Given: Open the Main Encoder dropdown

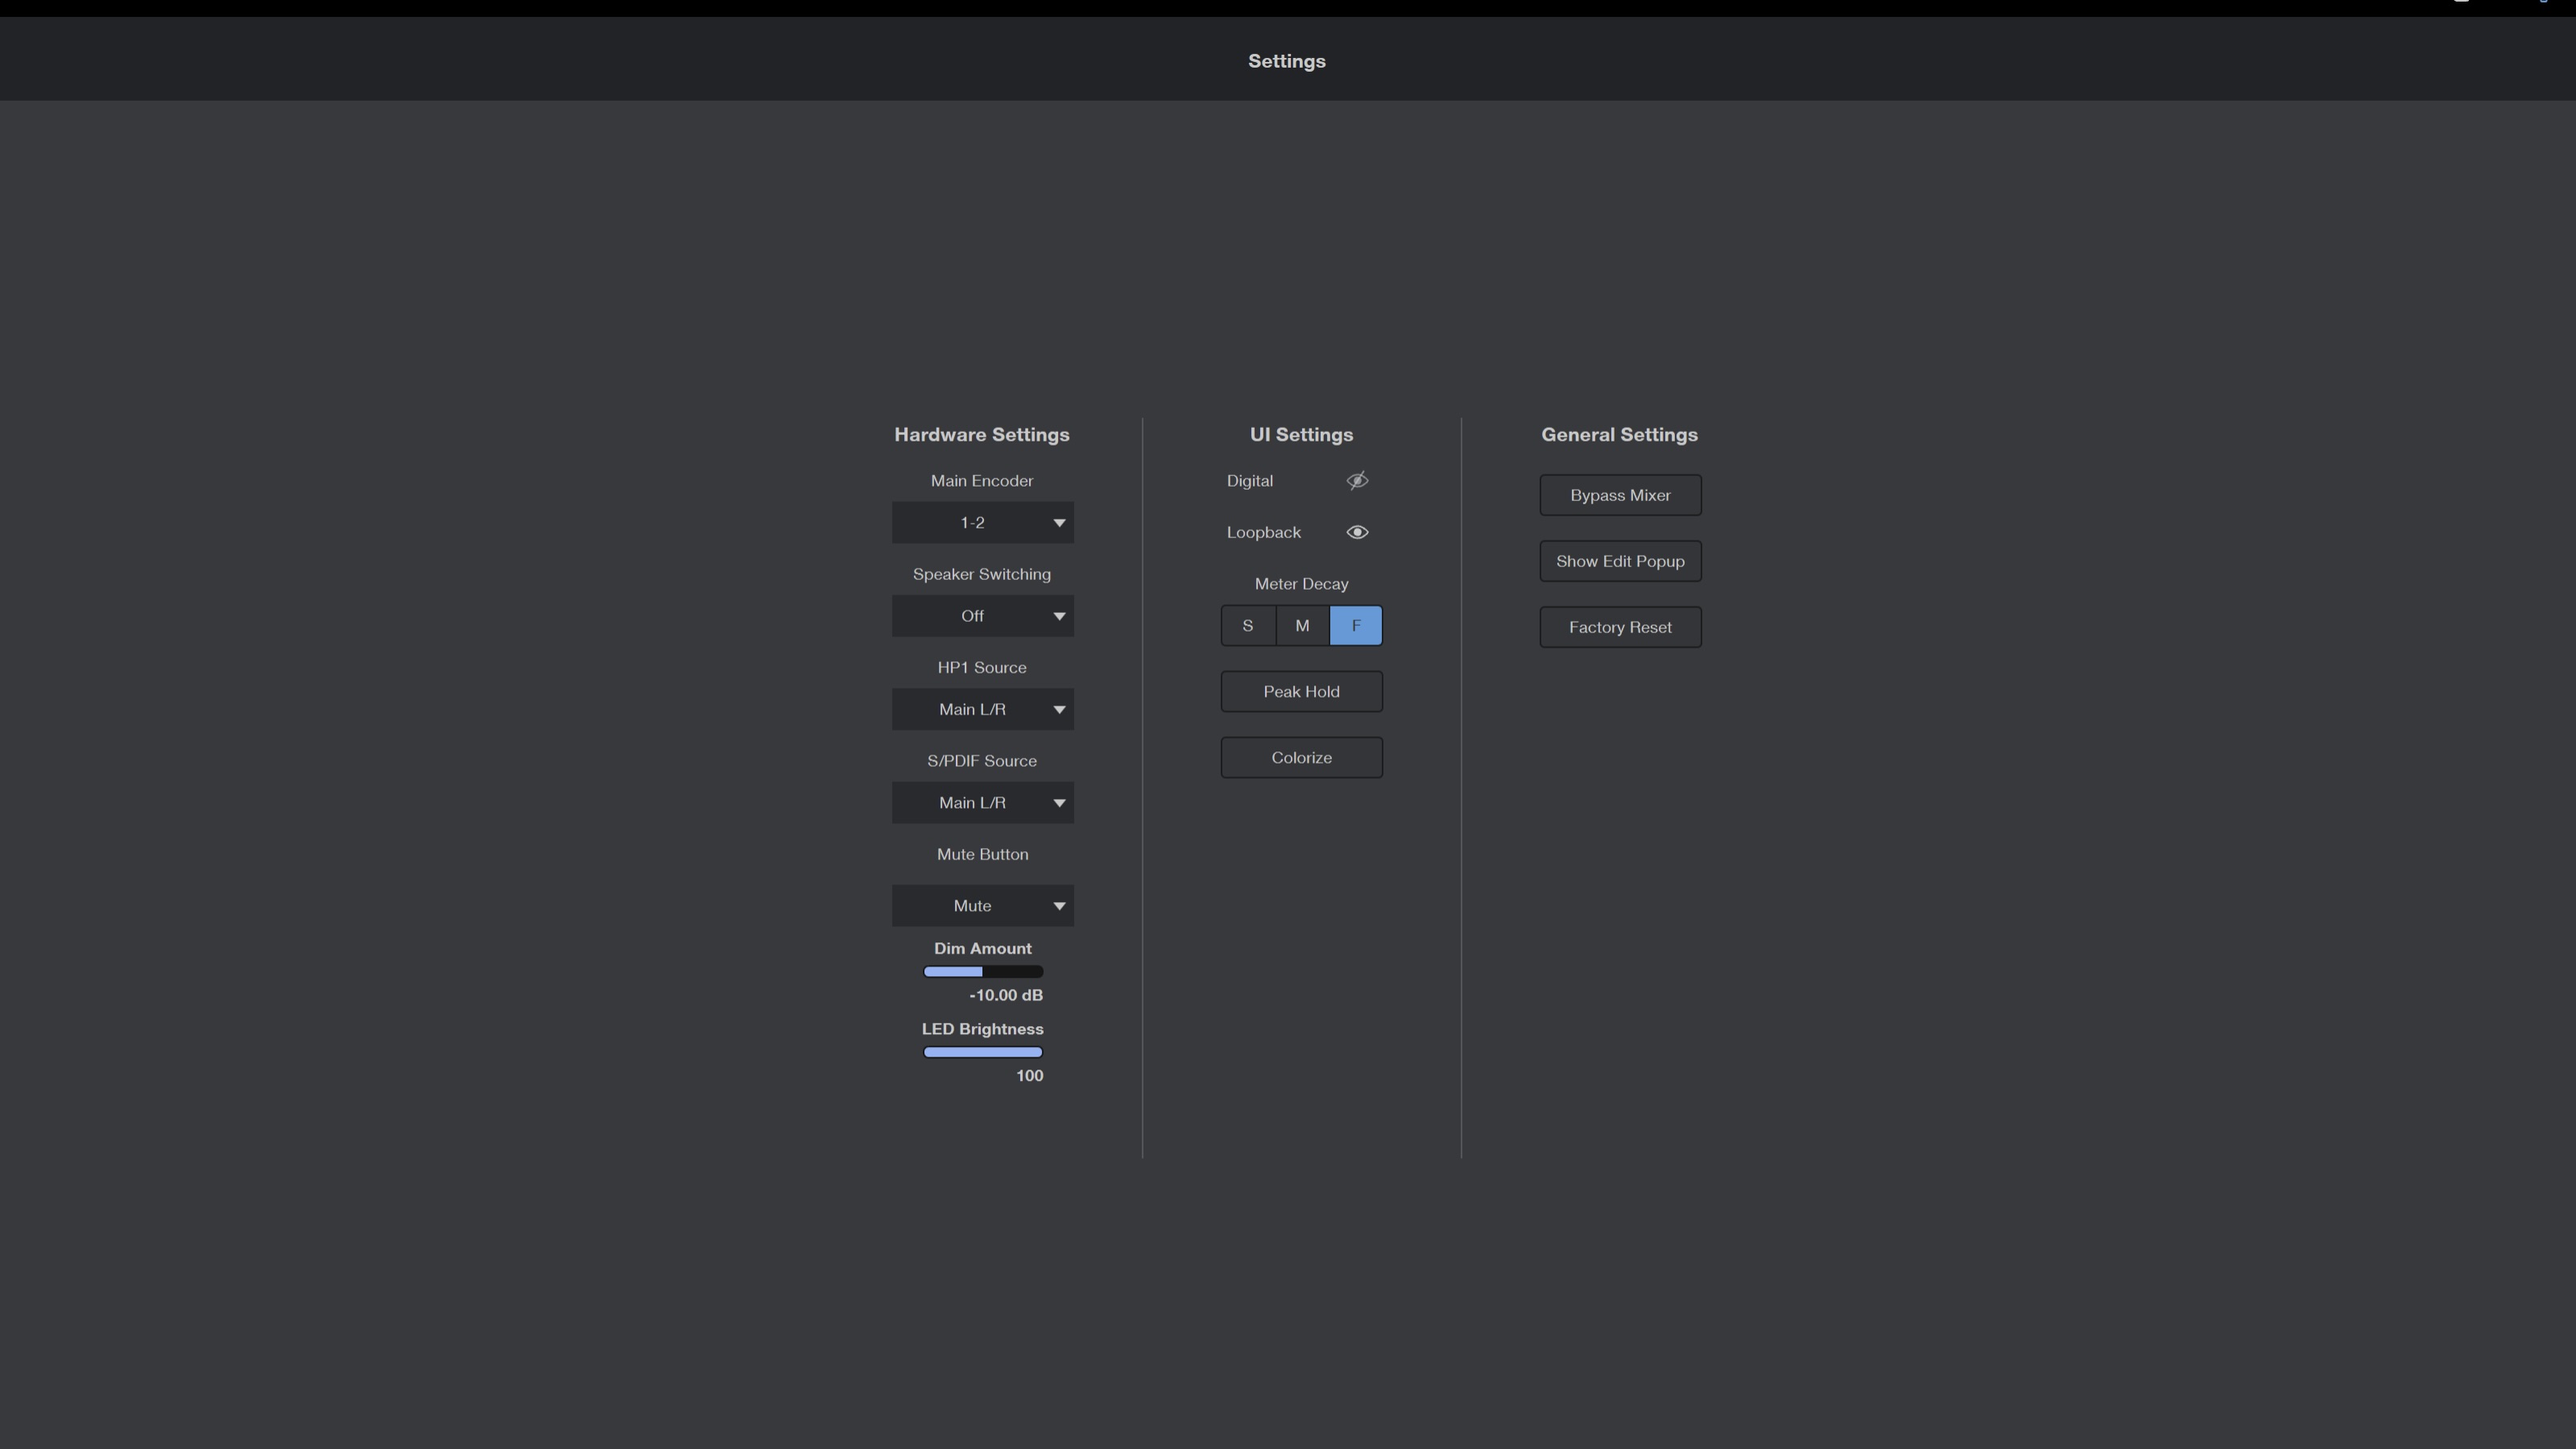Looking at the screenshot, I should (982, 523).
